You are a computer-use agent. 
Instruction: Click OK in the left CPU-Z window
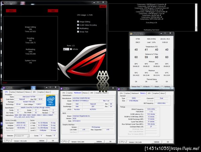pos(53,141)
